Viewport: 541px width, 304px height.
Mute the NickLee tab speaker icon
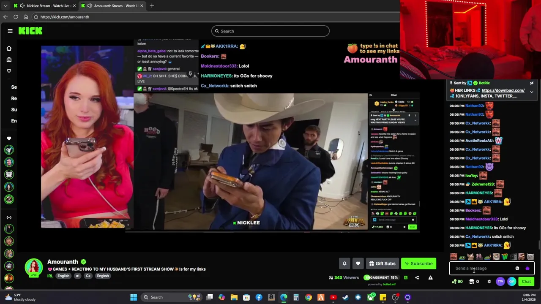tap(22, 5)
